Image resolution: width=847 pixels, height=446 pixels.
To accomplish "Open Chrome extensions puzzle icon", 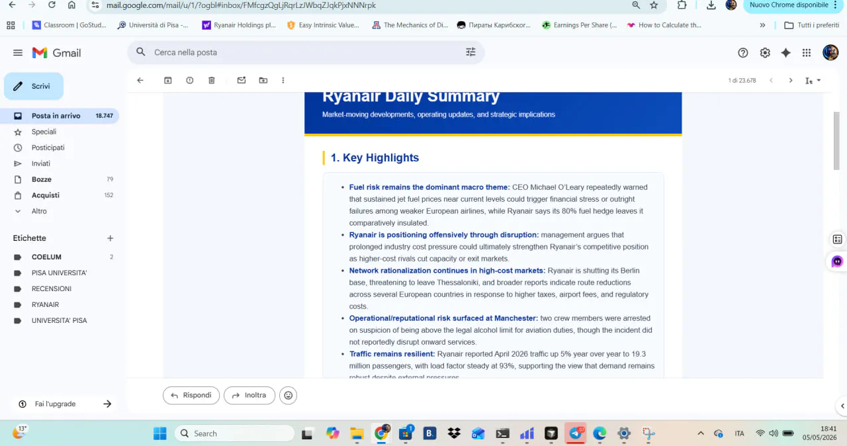I will coord(682,5).
